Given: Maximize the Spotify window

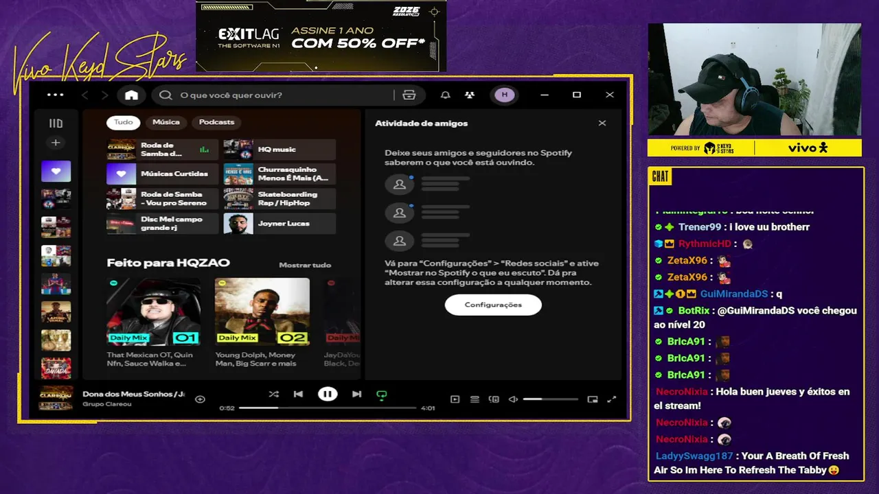Looking at the screenshot, I should tap(577, 95).
